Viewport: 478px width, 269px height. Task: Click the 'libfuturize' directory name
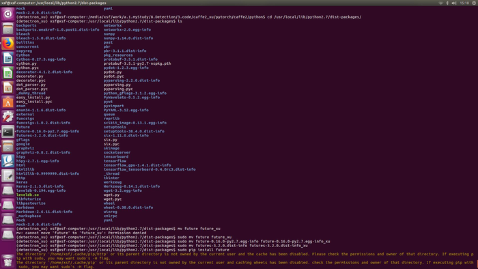29,199
